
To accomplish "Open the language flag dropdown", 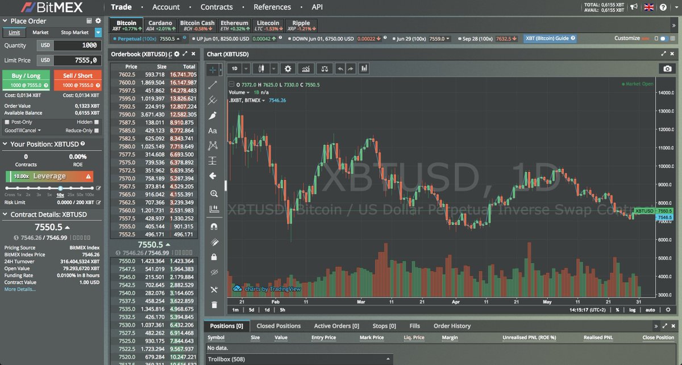I will pos(650,7).
